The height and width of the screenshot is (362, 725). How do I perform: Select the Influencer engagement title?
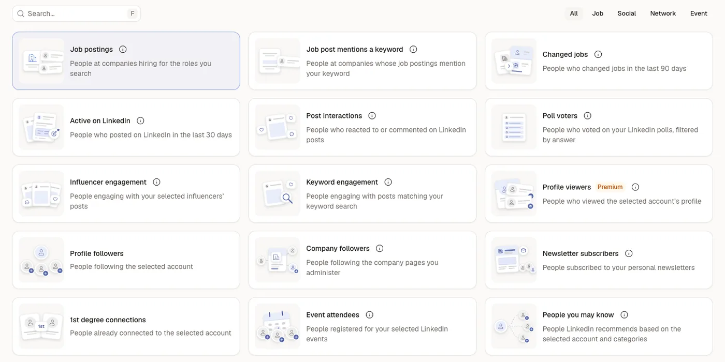tap(108, 182)
